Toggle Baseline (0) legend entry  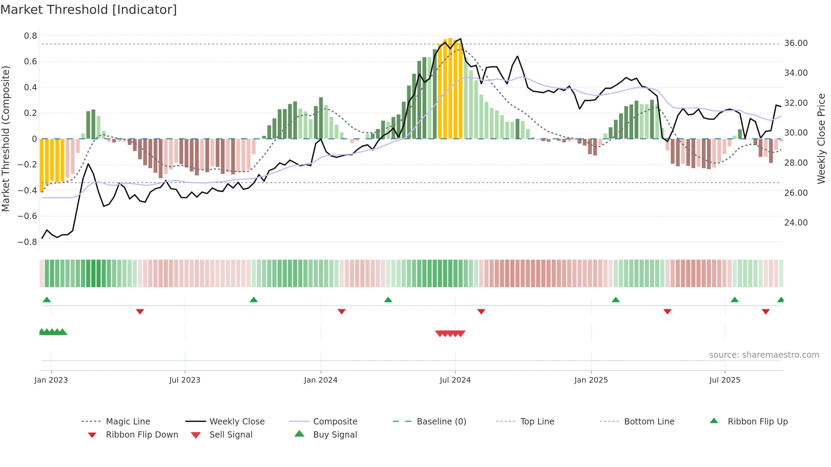point(429,421)
